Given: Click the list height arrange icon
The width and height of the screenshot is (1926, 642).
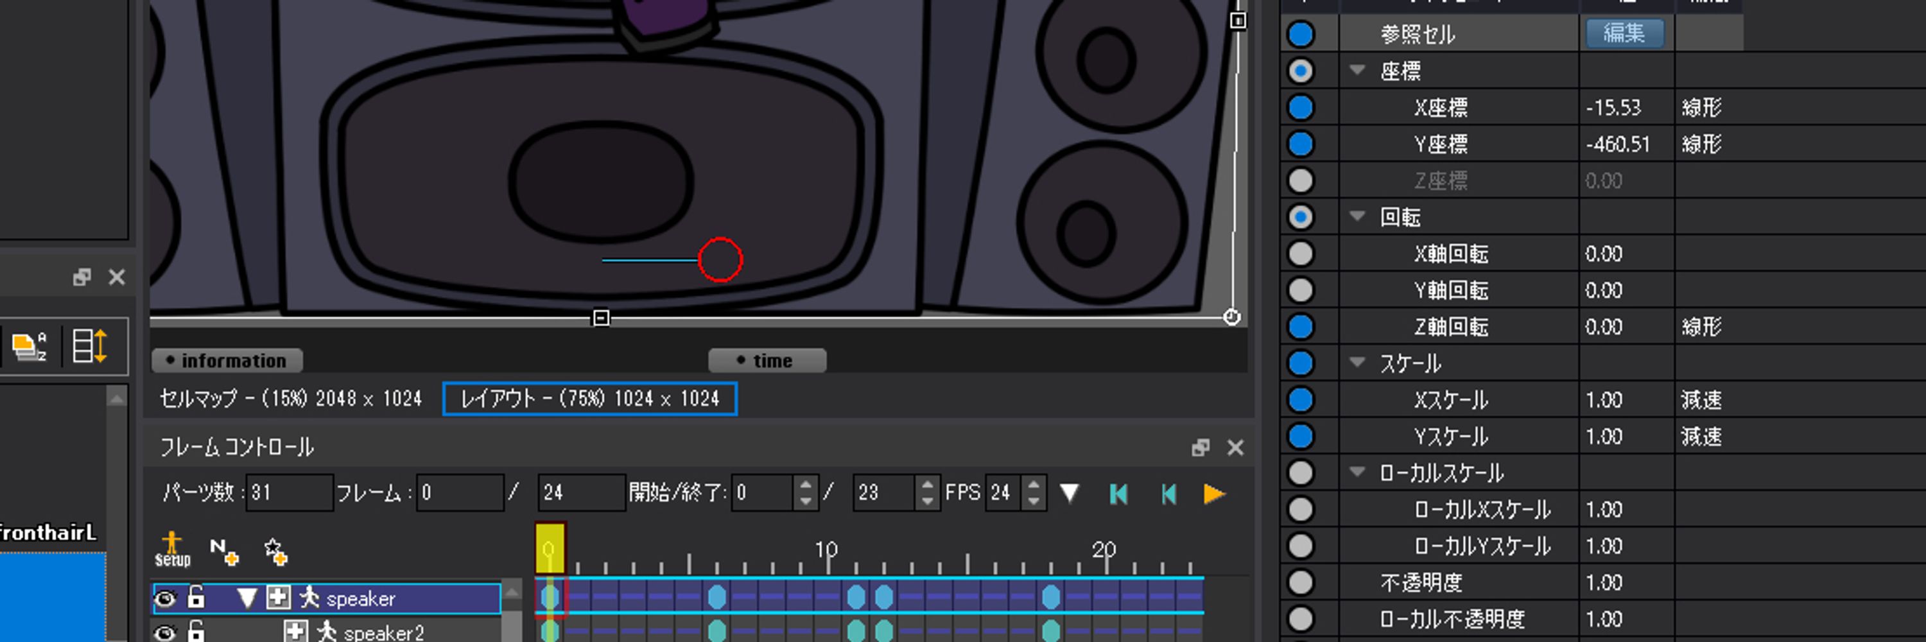Looking at the screenshot, I should [90, 346].
